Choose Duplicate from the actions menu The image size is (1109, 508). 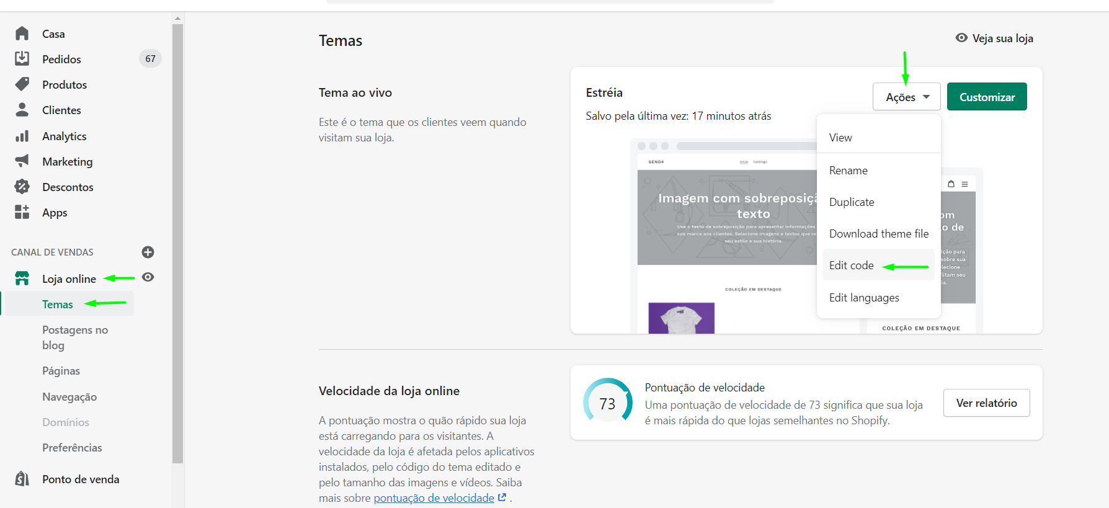pyautogui.click(x=879, y=202)
